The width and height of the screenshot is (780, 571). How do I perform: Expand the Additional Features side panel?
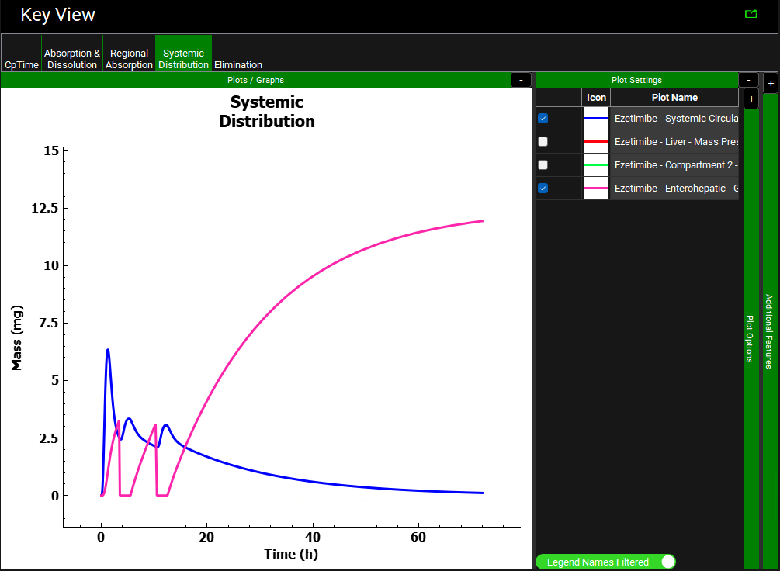coord(770,84)
